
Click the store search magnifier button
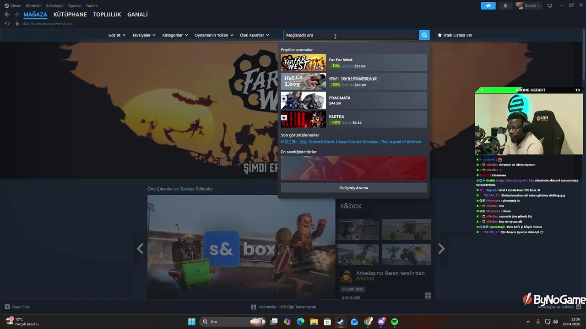[x=424, y=35]
